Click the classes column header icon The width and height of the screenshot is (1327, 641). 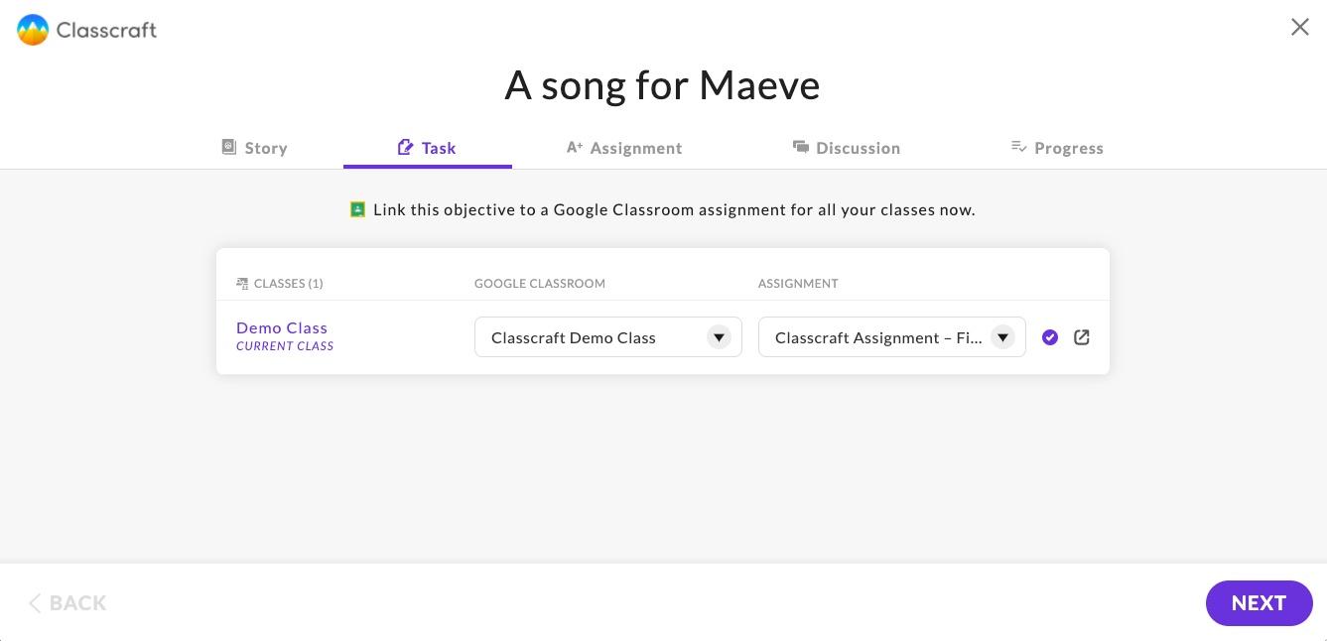(x=242, y=284)
